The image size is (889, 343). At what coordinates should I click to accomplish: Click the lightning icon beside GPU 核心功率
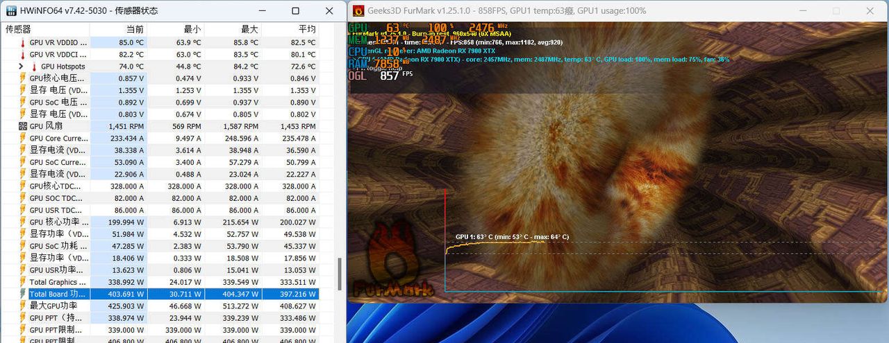23,222
